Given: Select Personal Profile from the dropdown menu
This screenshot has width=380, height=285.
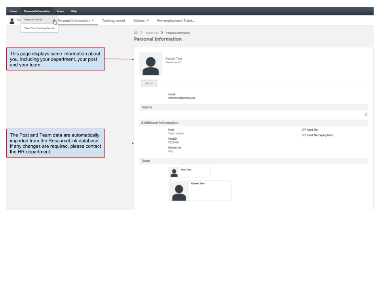Looking at the screenshot, I should 33,19.
